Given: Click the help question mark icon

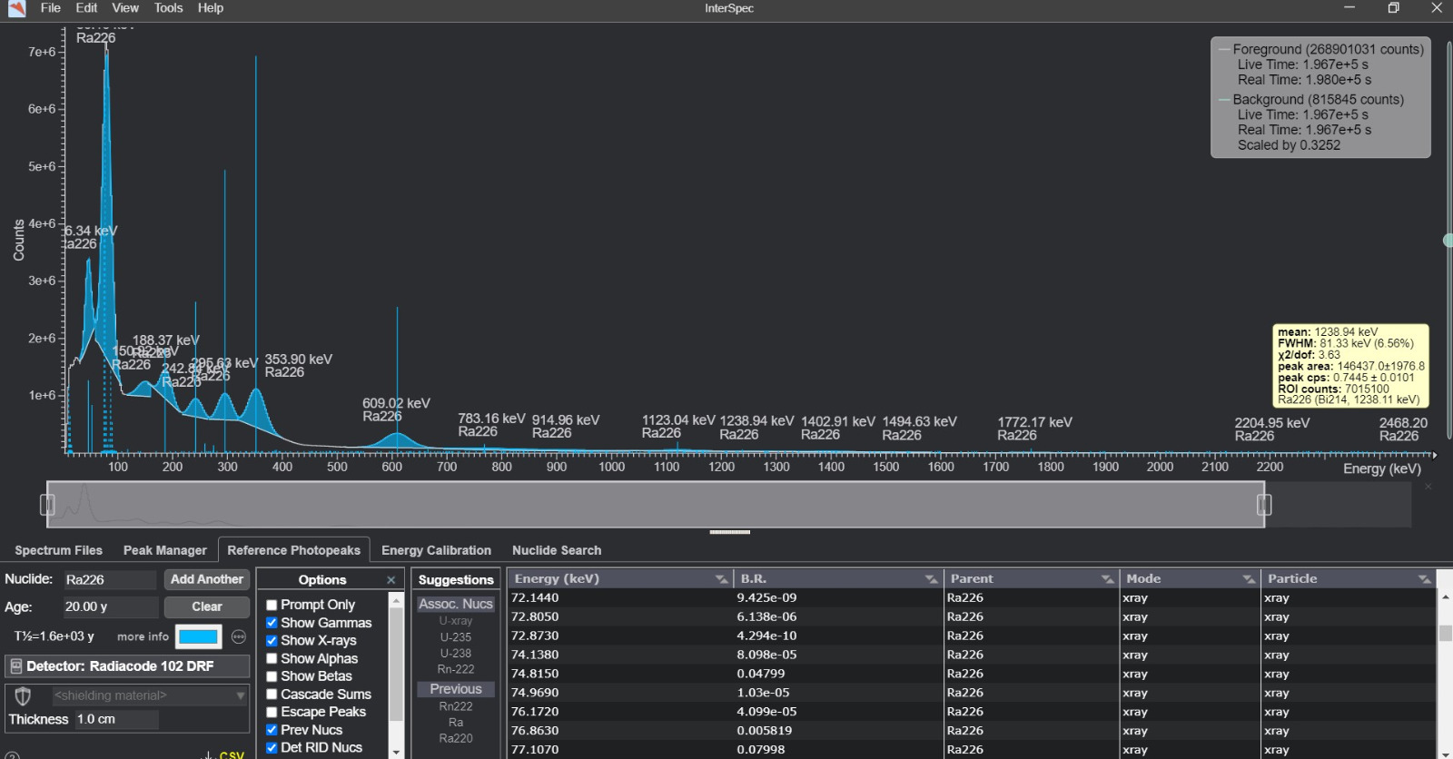Looking at the screenshot, I should click(12, 754).
